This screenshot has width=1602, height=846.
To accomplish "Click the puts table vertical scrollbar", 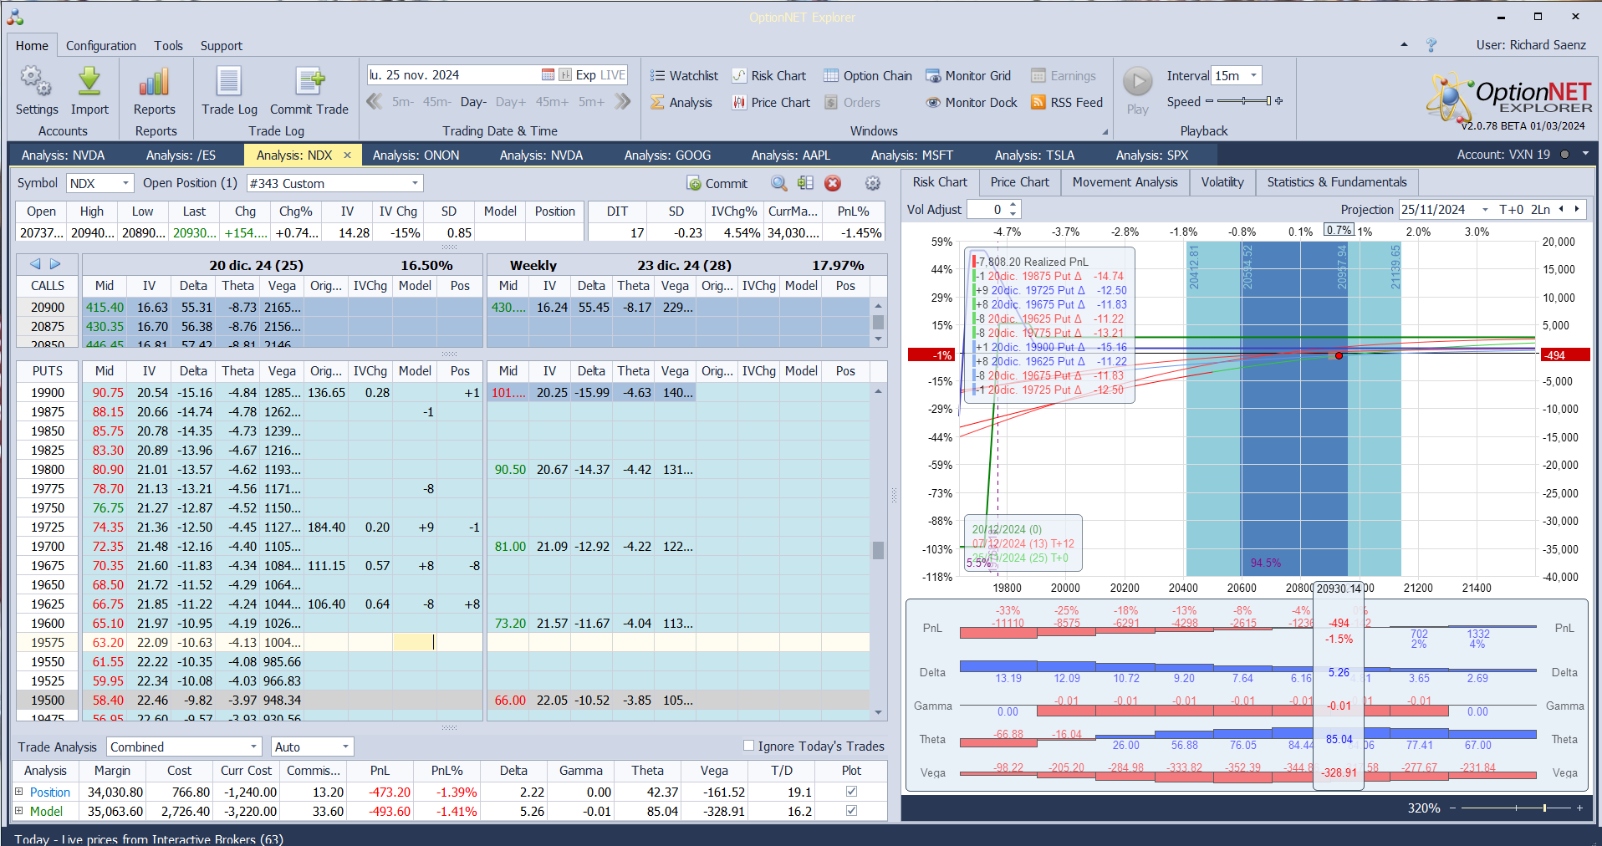I will tap(878, 549).
